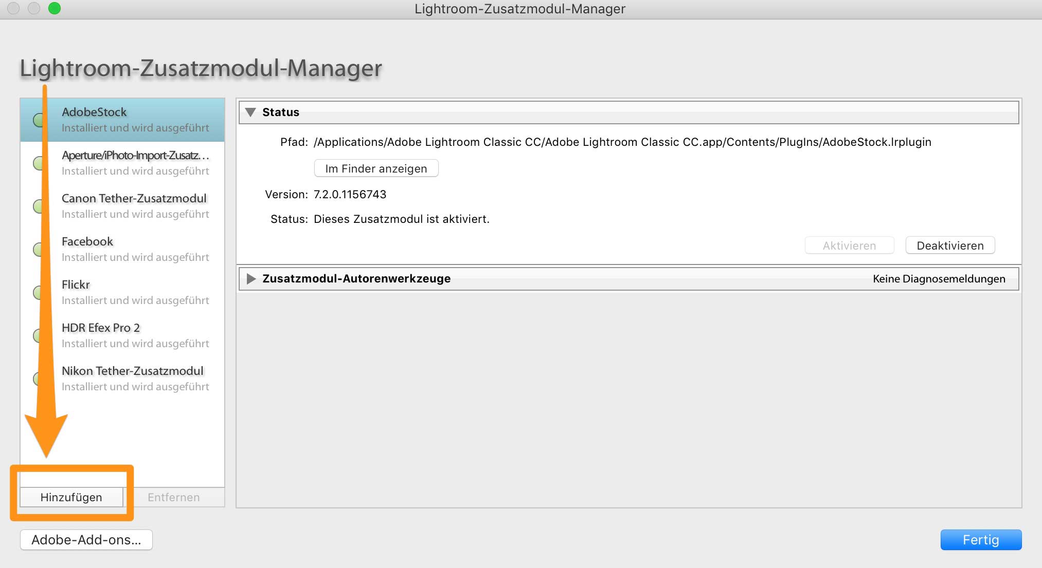Screen dimensions: 1042x568
Task: Click the green window zoom button
Action: click(x=55, y=8)
